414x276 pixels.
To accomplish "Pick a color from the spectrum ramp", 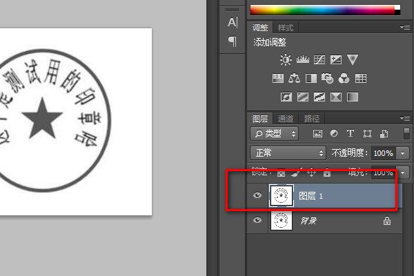I will tap(322, 10).
